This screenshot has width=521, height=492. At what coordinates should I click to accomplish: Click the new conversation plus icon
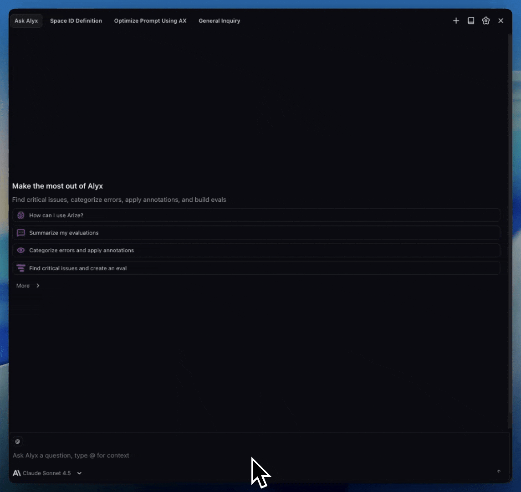(x=456, y=20)
